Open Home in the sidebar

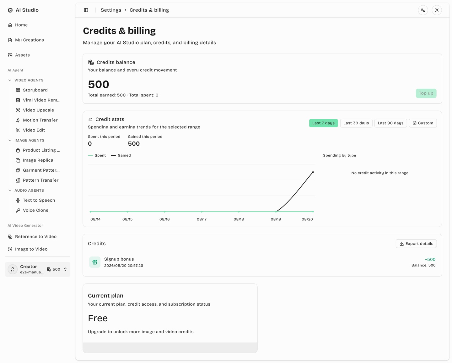pos(38,25)
